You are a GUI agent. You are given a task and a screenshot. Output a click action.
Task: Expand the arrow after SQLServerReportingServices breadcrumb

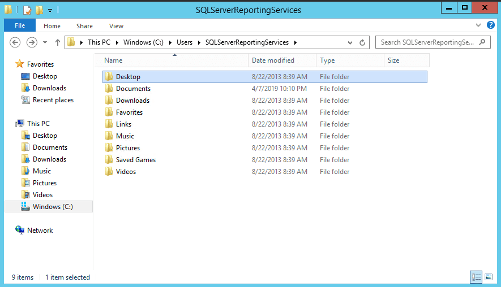[x=296, y=43]
